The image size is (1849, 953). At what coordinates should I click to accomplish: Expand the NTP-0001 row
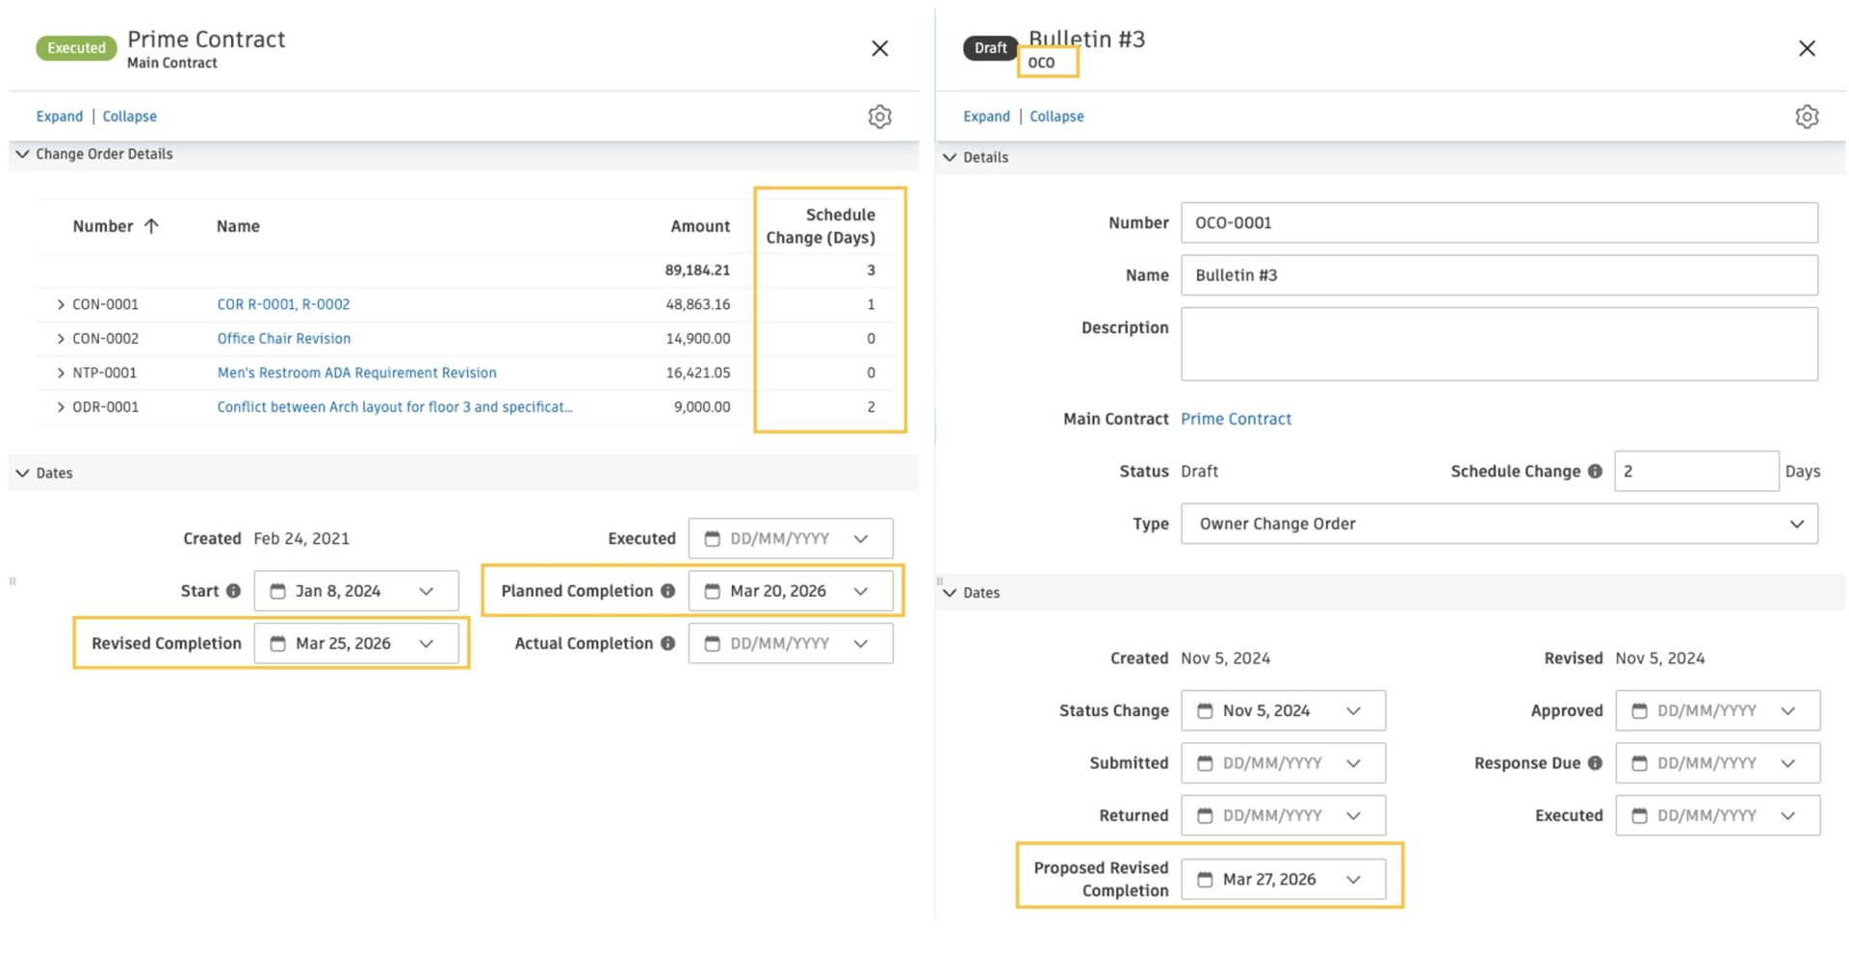click(61, 373)
